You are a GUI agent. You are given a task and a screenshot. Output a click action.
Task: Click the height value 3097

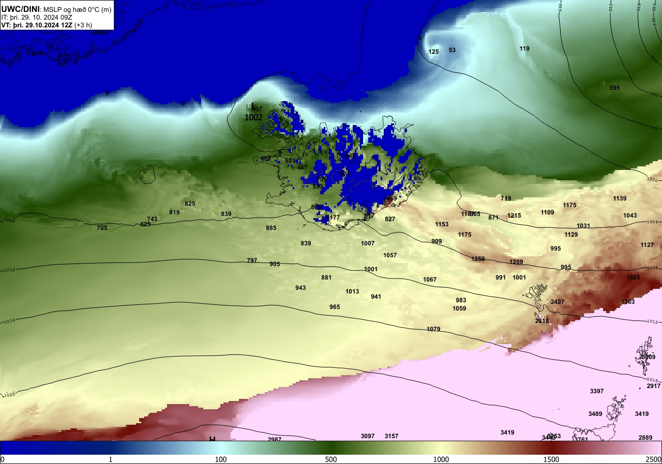click(368, 436)
